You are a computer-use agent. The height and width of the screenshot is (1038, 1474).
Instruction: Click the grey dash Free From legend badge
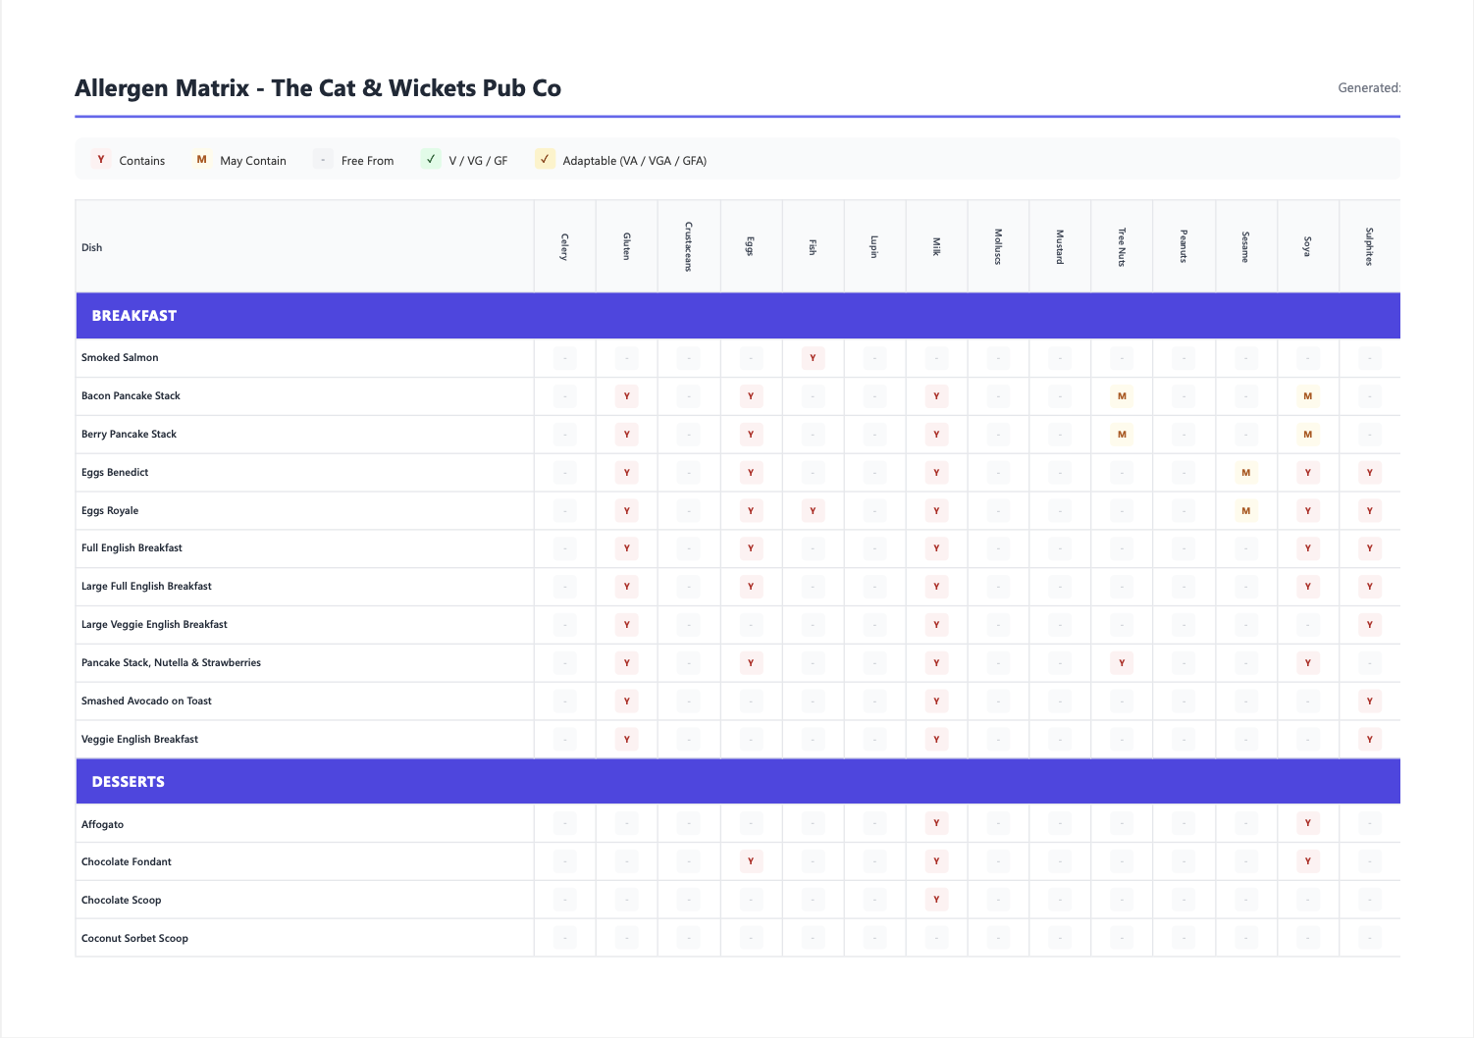click(323, 160)
